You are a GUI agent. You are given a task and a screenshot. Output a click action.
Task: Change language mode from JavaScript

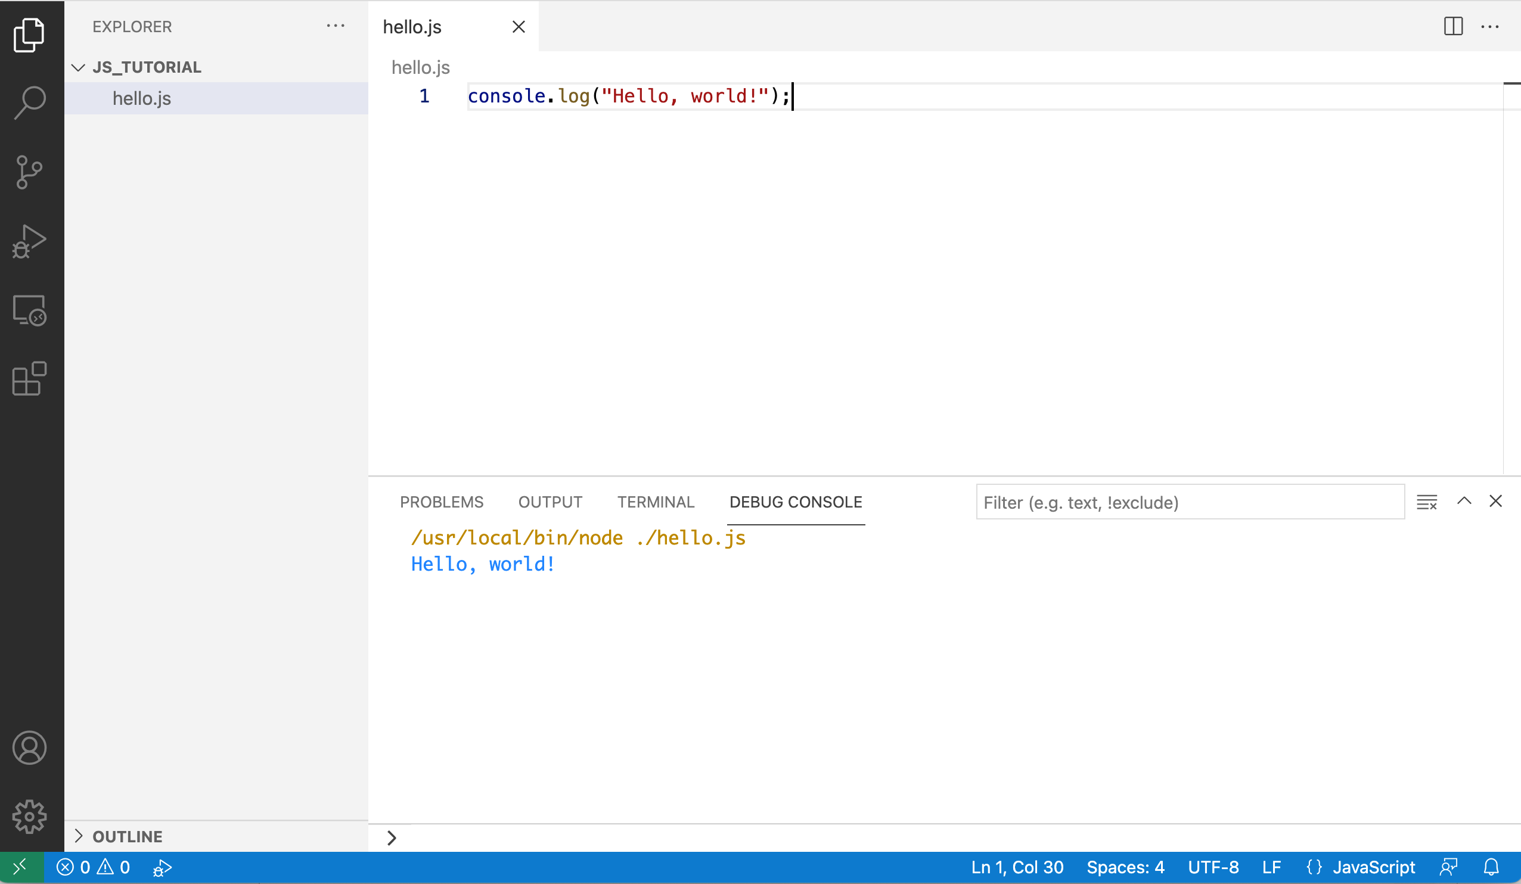tap(1373, 868)
